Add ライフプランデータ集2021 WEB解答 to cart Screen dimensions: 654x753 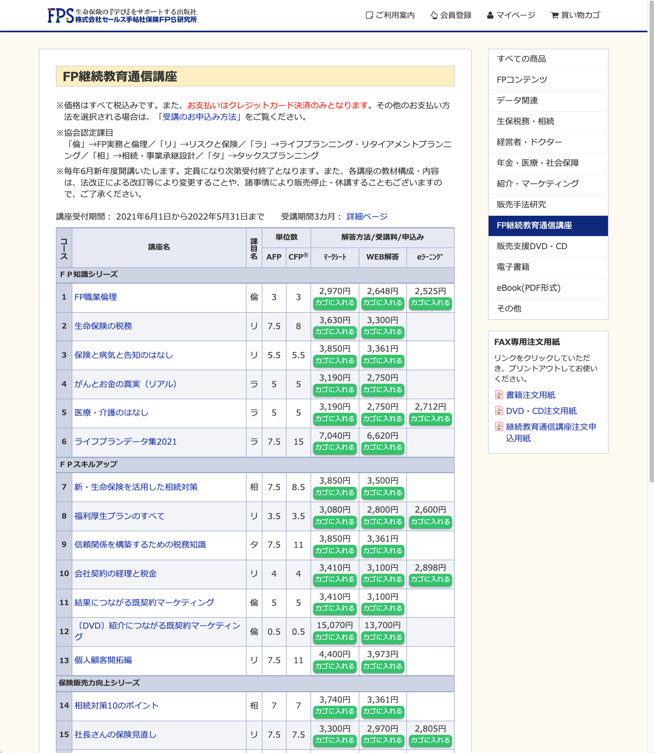tap(382, 447)
